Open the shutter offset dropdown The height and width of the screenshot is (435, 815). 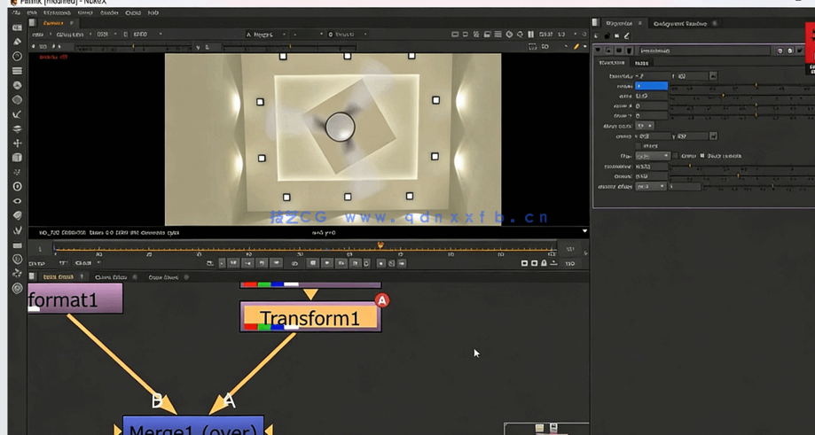click(649, 187)
